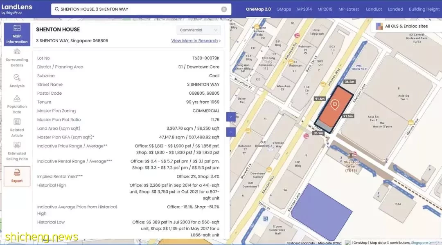Click the SHENTON HOUSE title
The height and width of the screenshot is (245, 442).
pos(58,29)
